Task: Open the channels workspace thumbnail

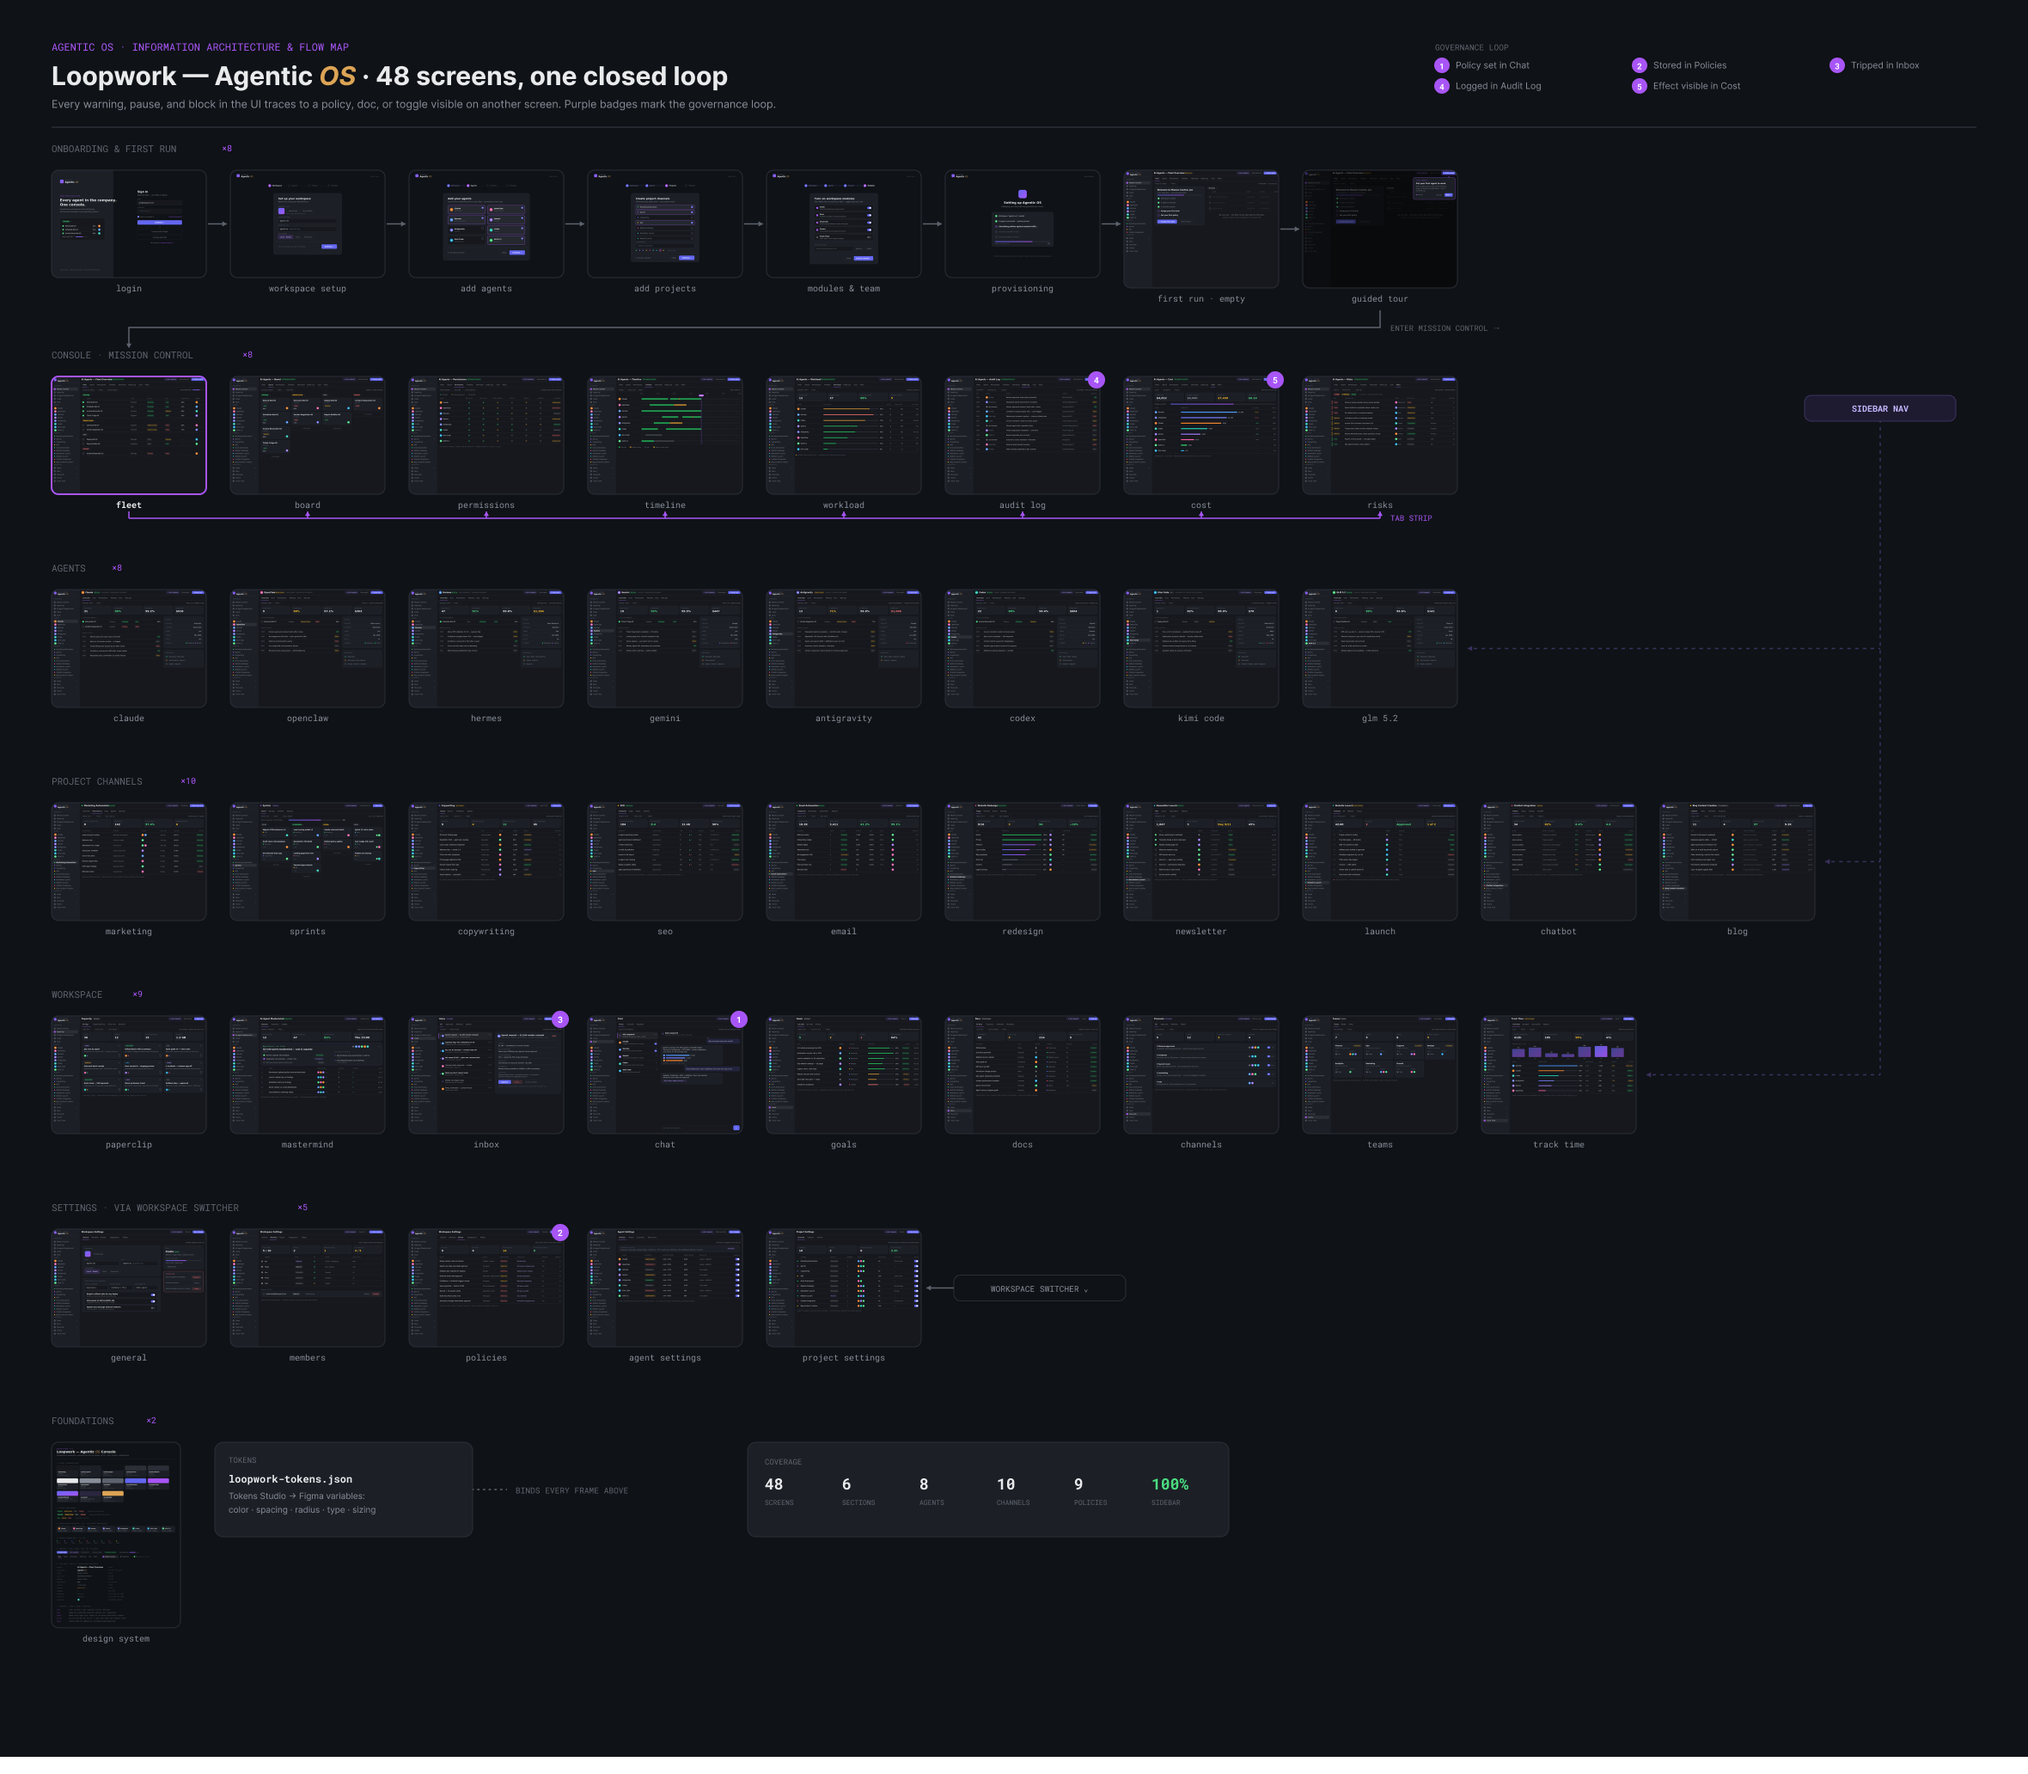Action: coord(1201,1075)
